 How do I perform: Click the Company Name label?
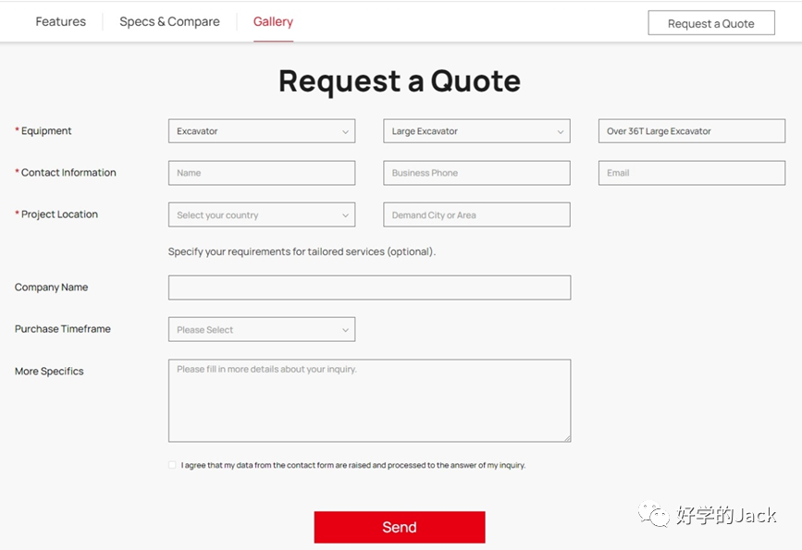(51, 287)
